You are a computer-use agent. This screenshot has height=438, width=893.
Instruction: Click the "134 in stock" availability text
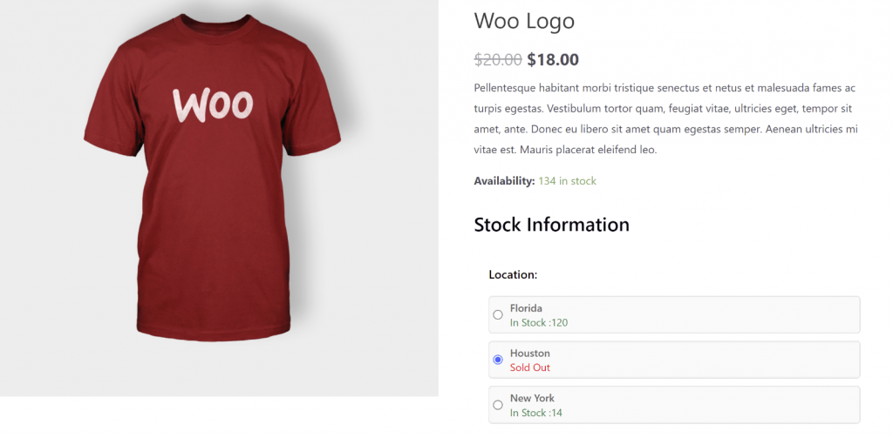coord(567,181)
